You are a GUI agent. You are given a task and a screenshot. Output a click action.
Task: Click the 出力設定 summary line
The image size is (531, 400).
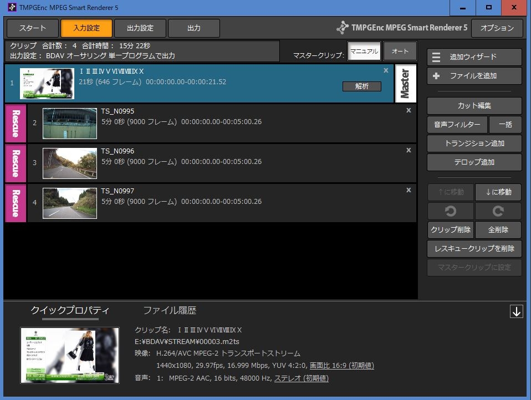click(92, 56)
